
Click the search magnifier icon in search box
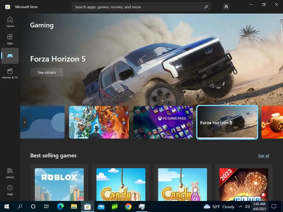point(206,7)
